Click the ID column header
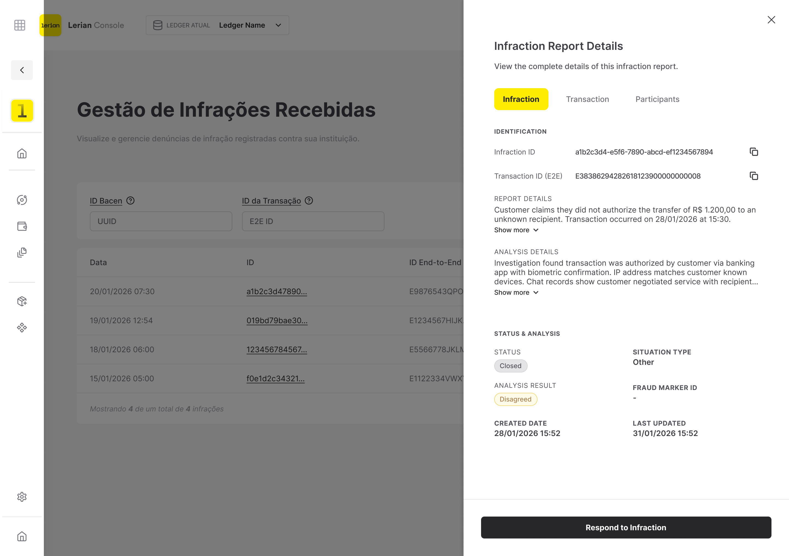The height and width of the screenshot is (556, 789). point(250,263)
